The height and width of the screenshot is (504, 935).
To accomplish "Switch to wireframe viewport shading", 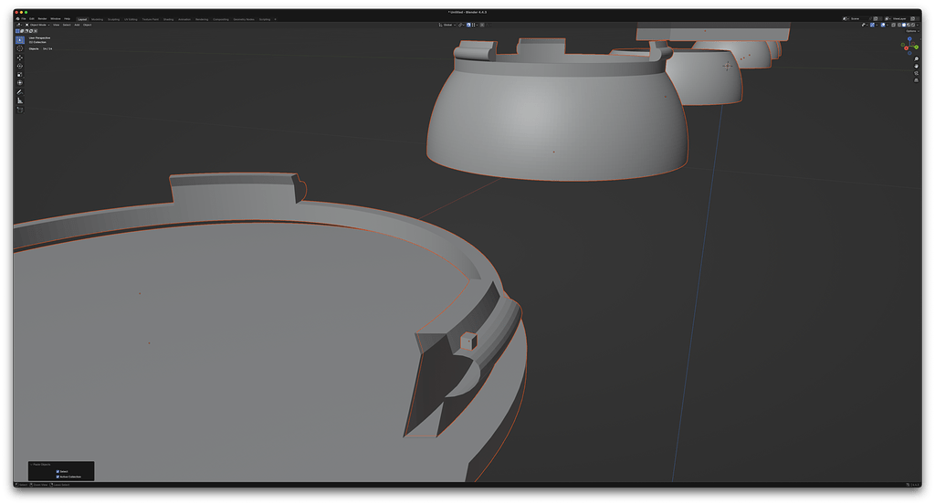I will [x=899, y=25].
